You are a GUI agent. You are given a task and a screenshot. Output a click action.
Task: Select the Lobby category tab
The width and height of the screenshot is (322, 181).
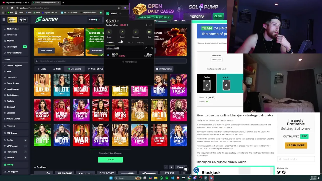pos(42,69)
